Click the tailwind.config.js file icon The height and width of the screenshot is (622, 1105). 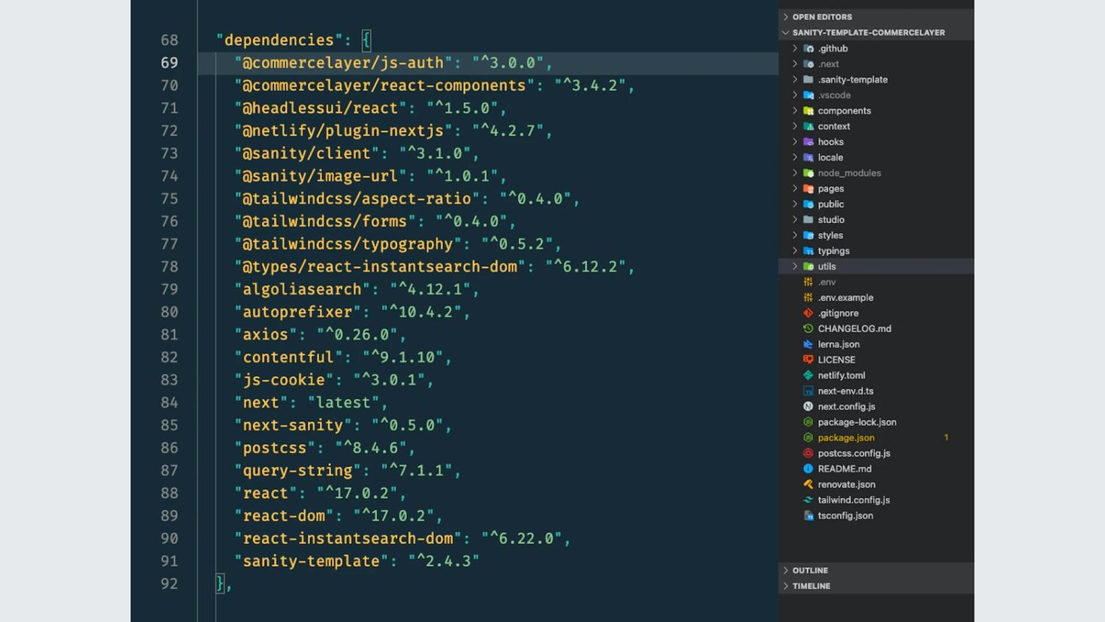tap(808, 500)
